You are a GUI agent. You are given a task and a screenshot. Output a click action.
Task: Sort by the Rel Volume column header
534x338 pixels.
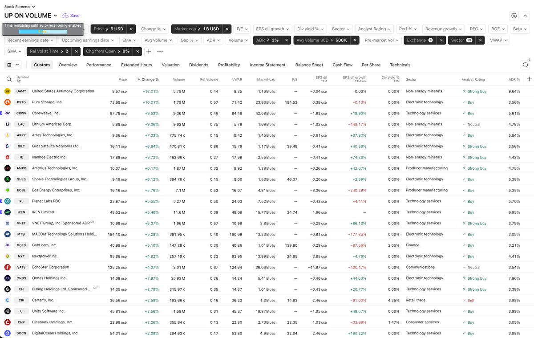(x=209, y=79)
